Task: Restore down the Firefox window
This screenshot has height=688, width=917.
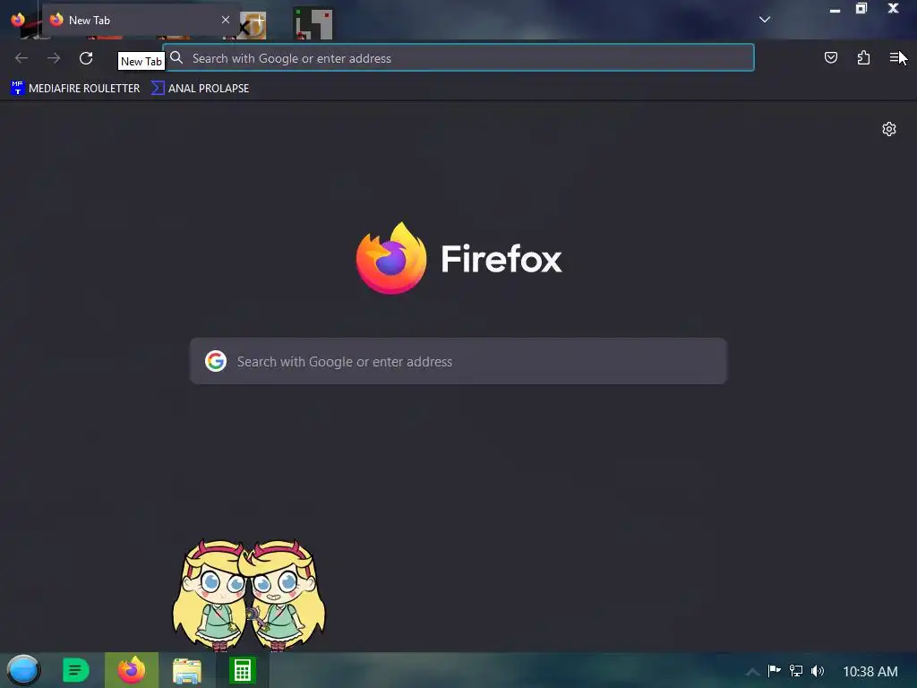Action: click(x=861, y=8)
